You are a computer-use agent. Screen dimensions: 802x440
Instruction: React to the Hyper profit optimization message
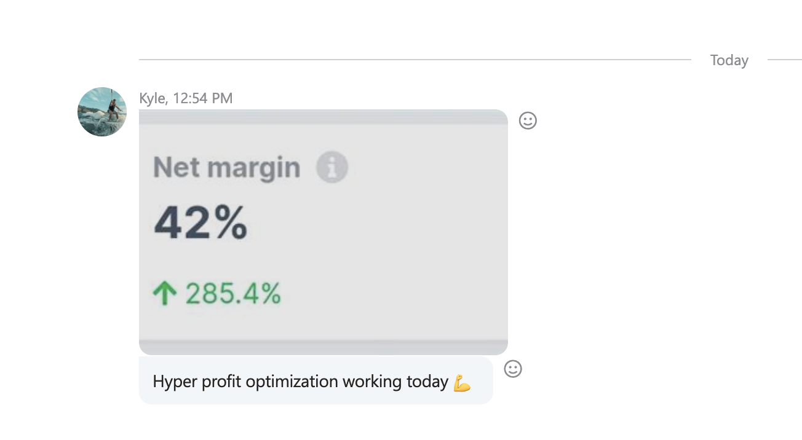(513, 369)
